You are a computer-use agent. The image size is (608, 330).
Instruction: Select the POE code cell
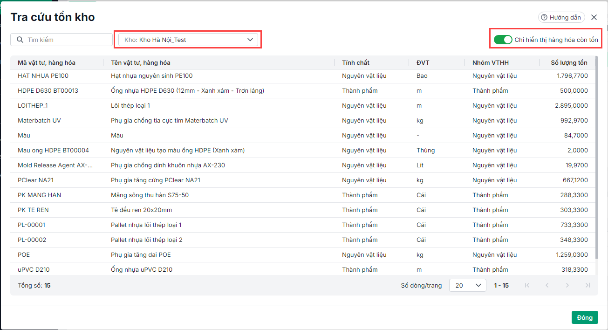pos(24,254)
